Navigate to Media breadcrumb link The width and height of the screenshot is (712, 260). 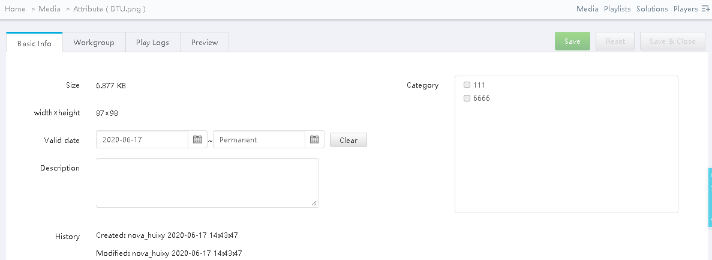[x=50, y=8]
